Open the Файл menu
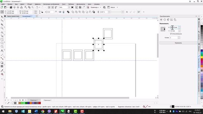The width and height of the screenshot is (203, 114). point(3,4)
